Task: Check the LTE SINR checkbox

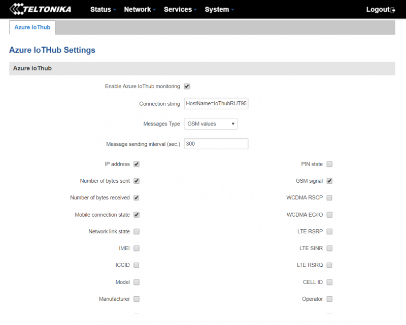Action: pos(329,248)
